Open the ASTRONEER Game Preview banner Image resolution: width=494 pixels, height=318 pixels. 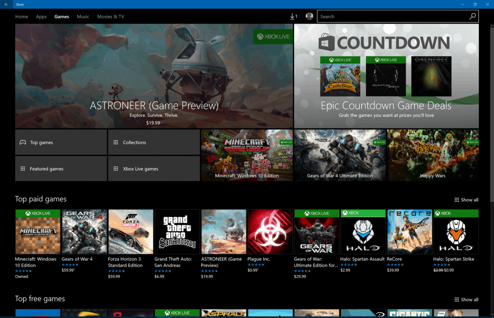tap(153, 76)
